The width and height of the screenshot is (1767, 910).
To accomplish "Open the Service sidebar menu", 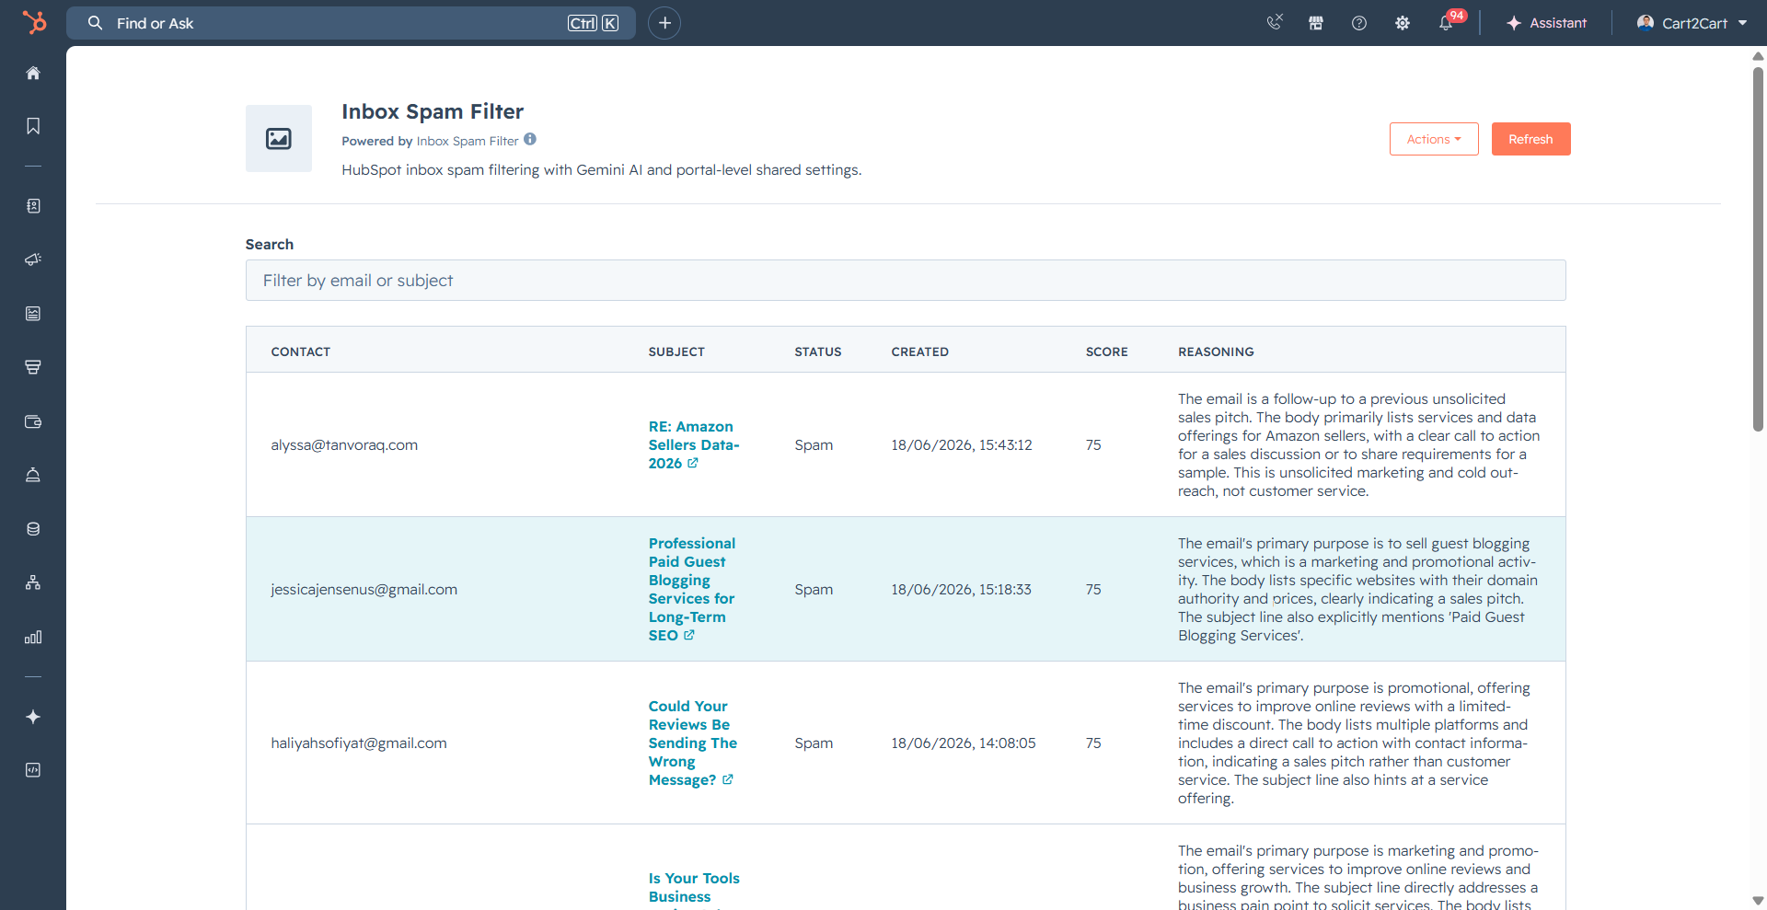I will coord(33,475).
